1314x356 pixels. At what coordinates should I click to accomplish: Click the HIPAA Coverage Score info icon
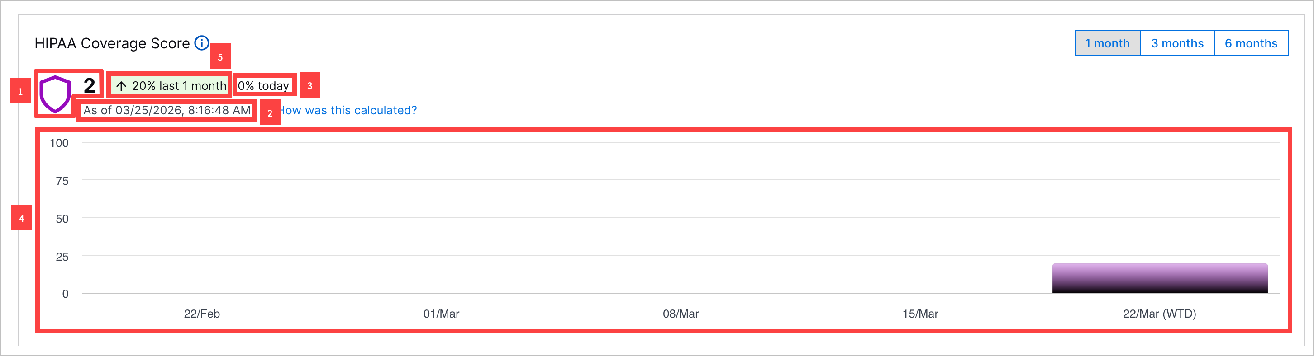(202, 43)
